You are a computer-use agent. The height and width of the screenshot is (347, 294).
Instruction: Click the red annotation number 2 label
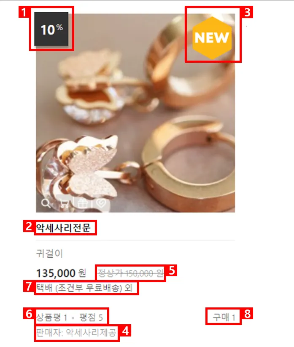(x=29, y=226)
